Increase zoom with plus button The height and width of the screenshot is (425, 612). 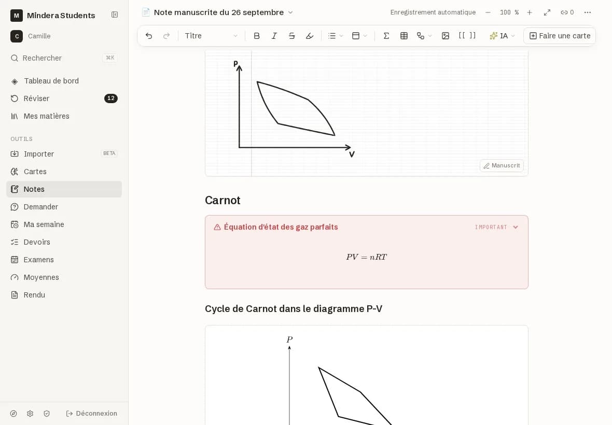click(529, 12)
